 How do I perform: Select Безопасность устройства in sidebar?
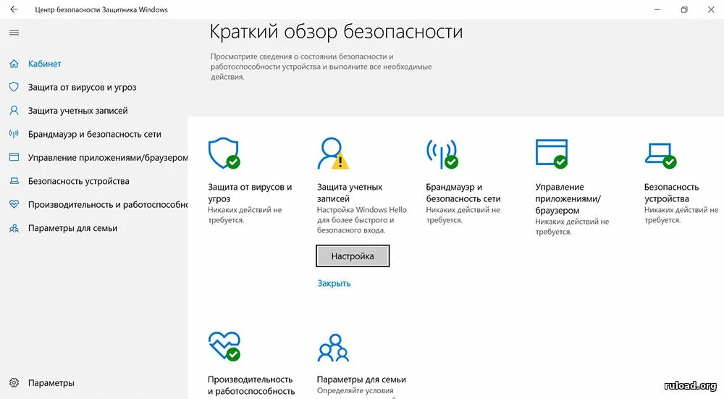tap(78, 181)
